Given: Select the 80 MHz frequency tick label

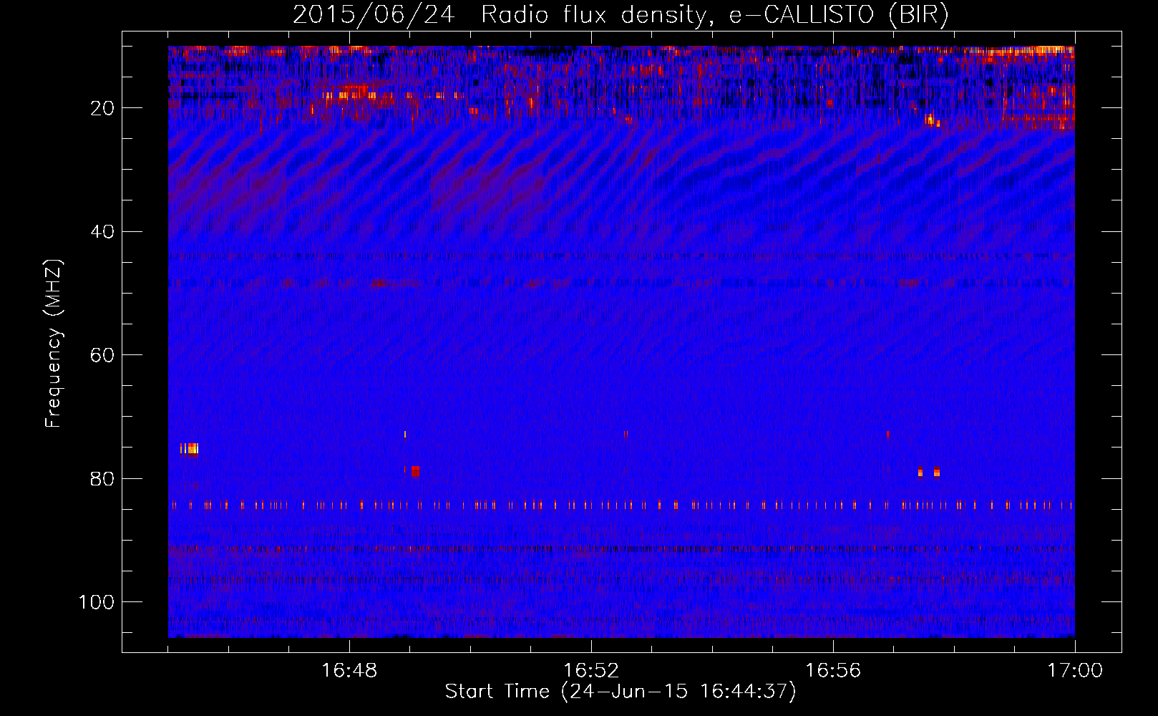Looking at the screenshot, I should (x=103, y=478).
